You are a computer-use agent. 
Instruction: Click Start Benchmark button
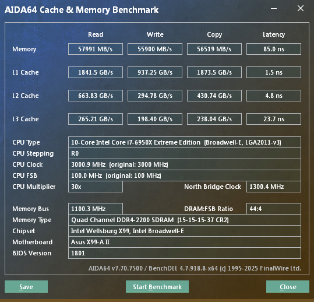pos(157,287)
